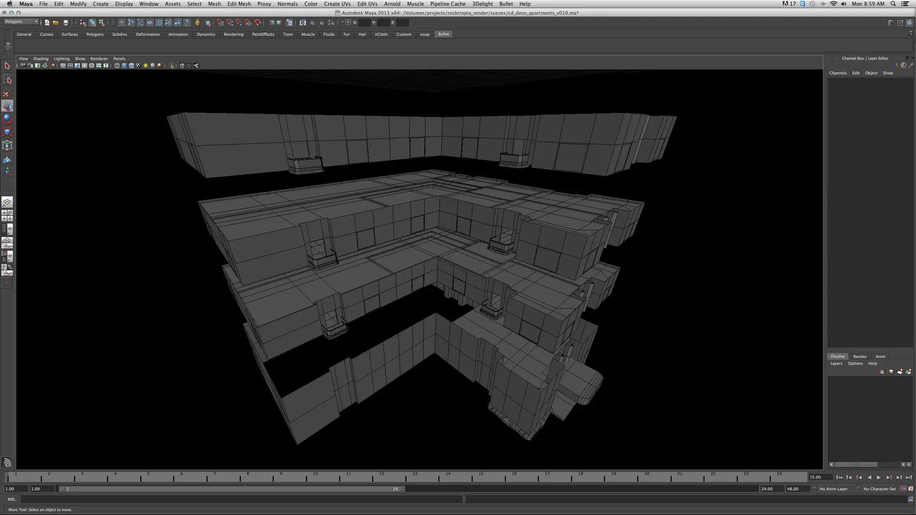Choose the Paint Selection brush tool
This screenshot has width=916, height=515.
coord(7,93)
